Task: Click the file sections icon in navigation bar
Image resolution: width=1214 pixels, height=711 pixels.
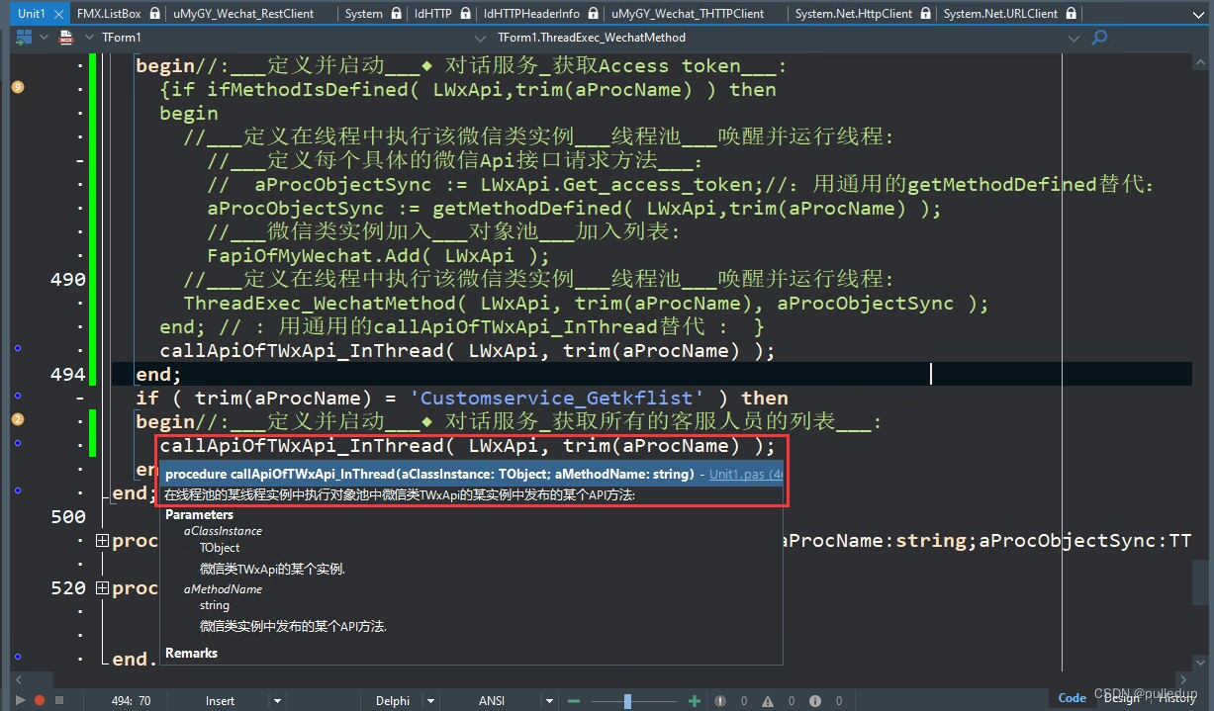Action: pos(65,38)
